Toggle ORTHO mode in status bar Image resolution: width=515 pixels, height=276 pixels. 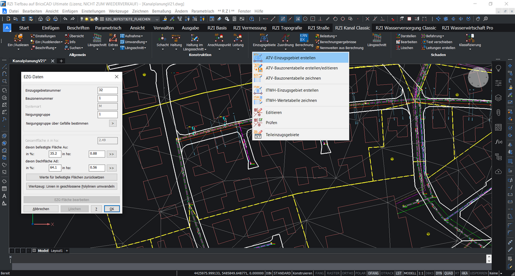click(x=347, y=273)
